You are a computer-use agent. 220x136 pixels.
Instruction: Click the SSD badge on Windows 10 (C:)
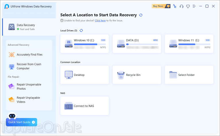point(103,40)
